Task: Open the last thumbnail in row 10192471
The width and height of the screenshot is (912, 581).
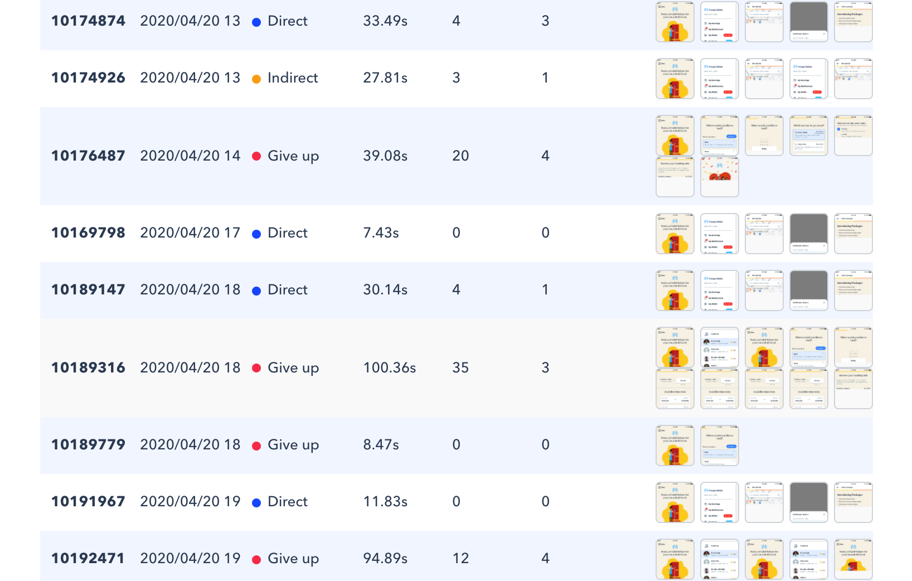Action: tap(853, 559)
